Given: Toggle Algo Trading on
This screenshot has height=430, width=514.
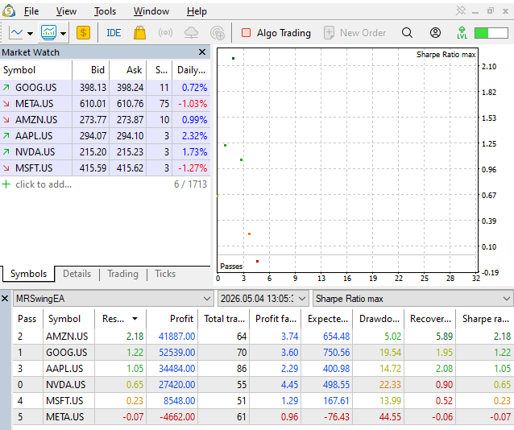Looking at the screenshot, I should pos(276,33).
